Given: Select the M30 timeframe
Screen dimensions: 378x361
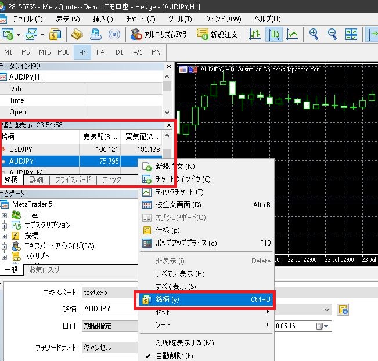Looking at the screenshot, I should coord(63,52).
